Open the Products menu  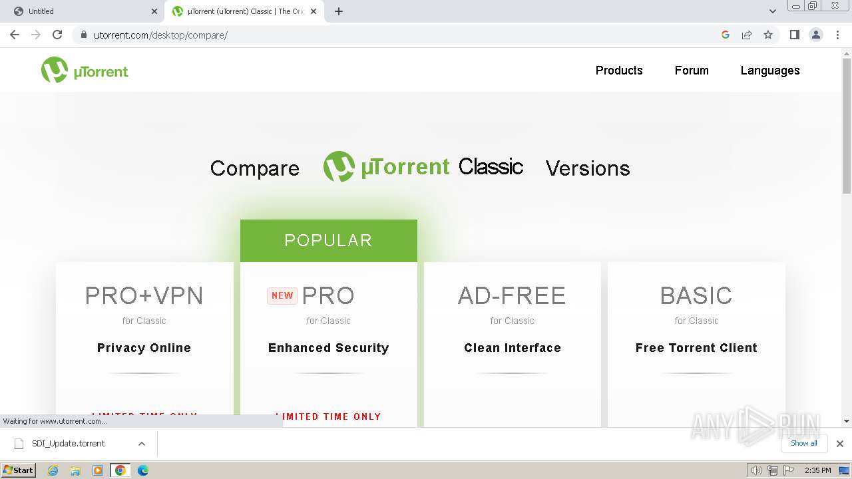(x=619, y=71)
